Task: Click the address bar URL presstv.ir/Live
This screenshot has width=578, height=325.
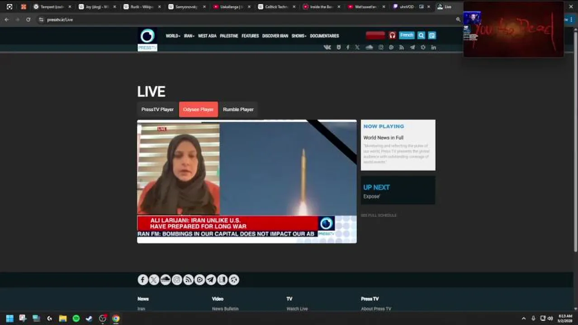Action: pos(60,19)
